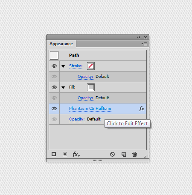Collapse the panel with double-arrow icon
Screen dimensions: 192x195
pyautogui.click(x=138, y=37)
